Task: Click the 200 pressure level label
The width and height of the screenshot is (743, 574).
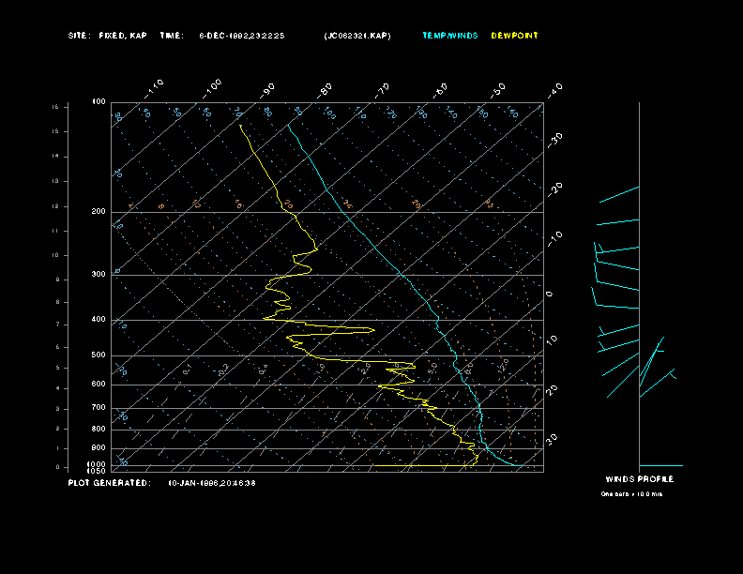Action: click(x=99, y=212)
